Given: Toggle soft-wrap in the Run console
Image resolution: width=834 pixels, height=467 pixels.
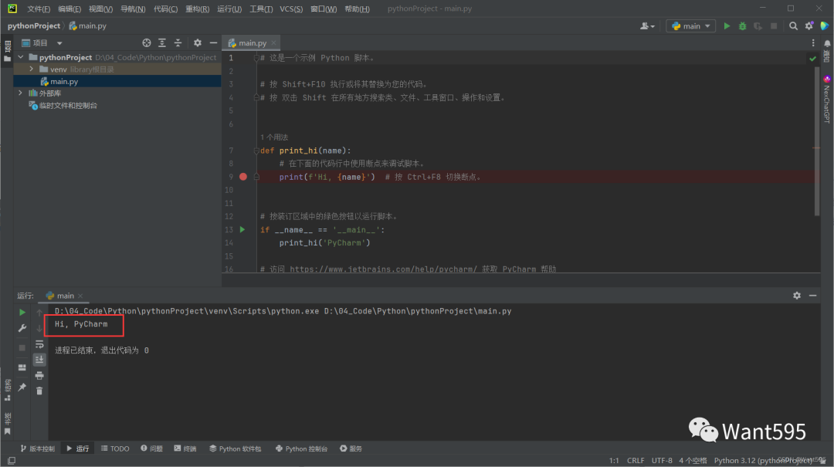Looking at the screenshot, I should (x=39, y=344).
